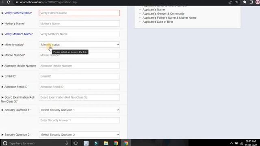Click the share page icon in address bar
The width and height of the screenshot is (260, 146).
[x=230, y=2]
